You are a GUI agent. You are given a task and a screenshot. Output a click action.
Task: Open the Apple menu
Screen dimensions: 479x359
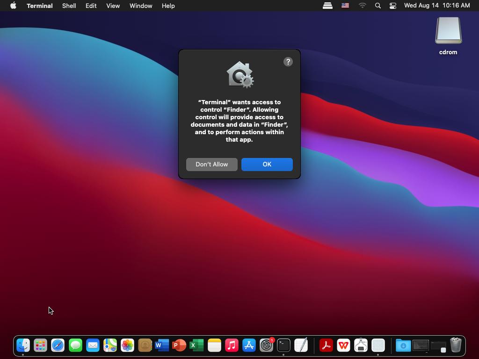(x=13, y=6)
